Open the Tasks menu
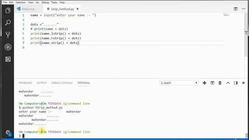The image size is (249, 140). [54, 2]
